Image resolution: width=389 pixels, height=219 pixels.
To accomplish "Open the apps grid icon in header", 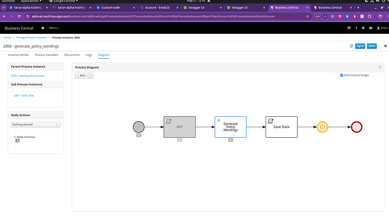I will coord(349,28).
